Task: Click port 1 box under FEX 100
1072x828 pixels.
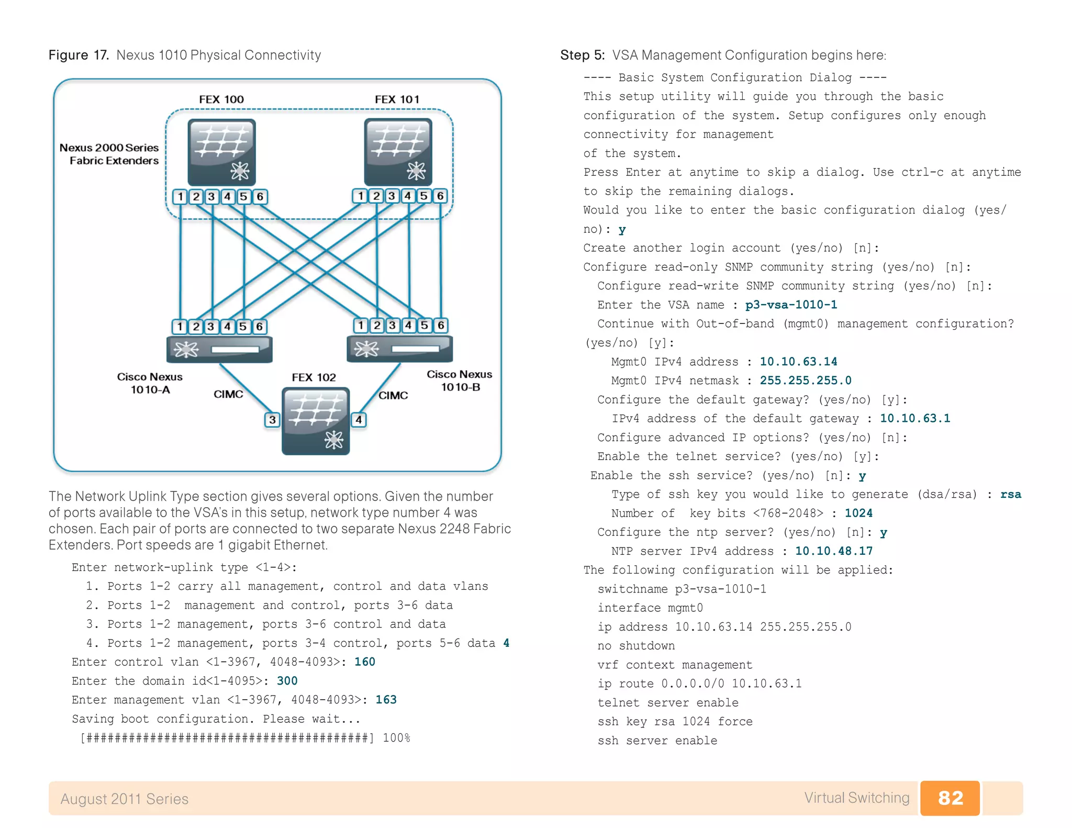Action: [180, 196]
